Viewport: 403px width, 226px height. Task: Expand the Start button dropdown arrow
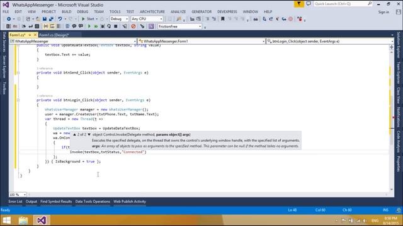coord(96,19)
